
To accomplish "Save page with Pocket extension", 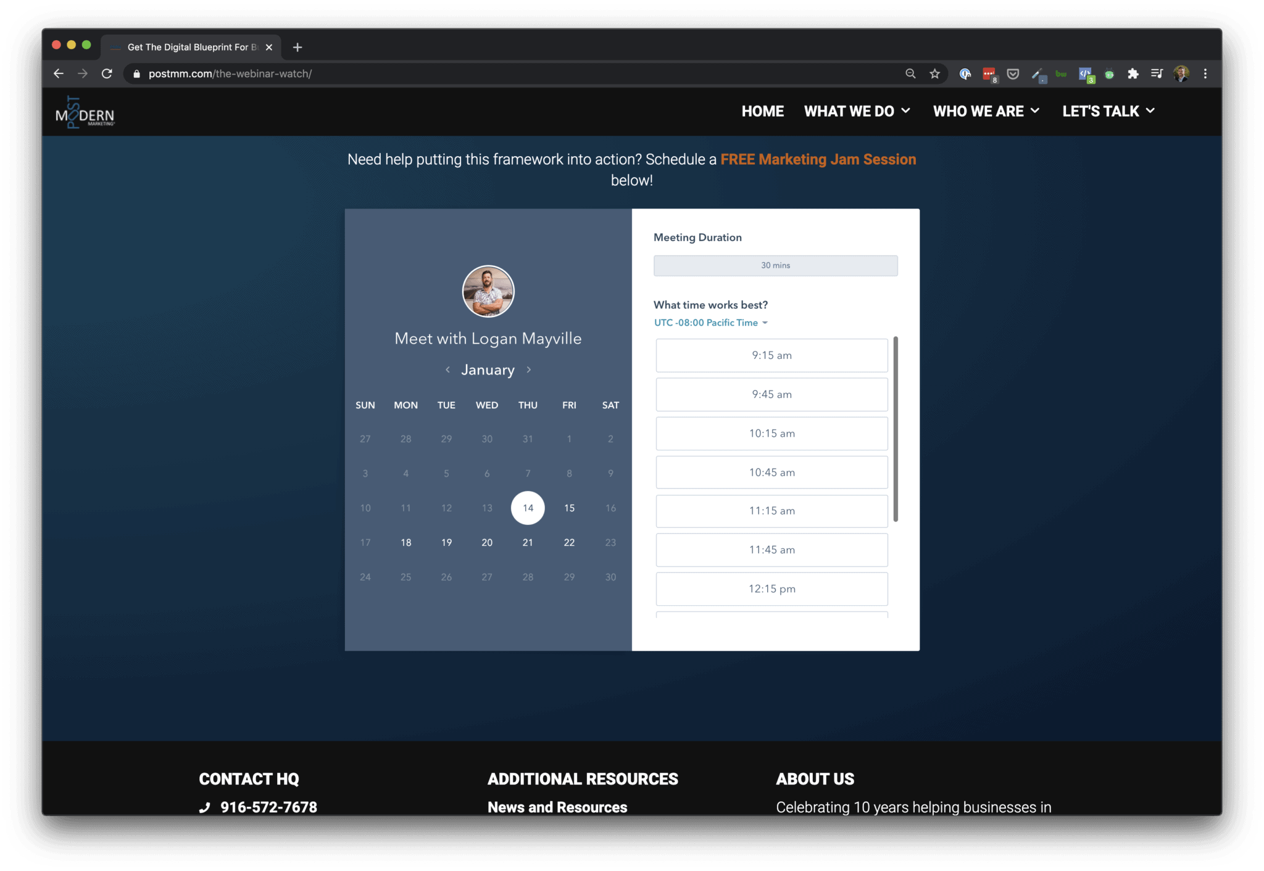I will pos(1013,74).
